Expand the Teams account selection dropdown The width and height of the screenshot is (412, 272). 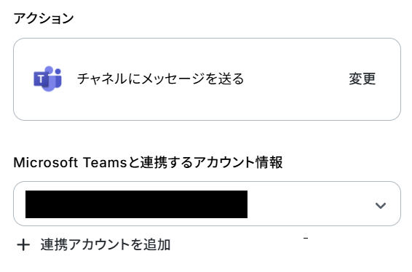207,204
